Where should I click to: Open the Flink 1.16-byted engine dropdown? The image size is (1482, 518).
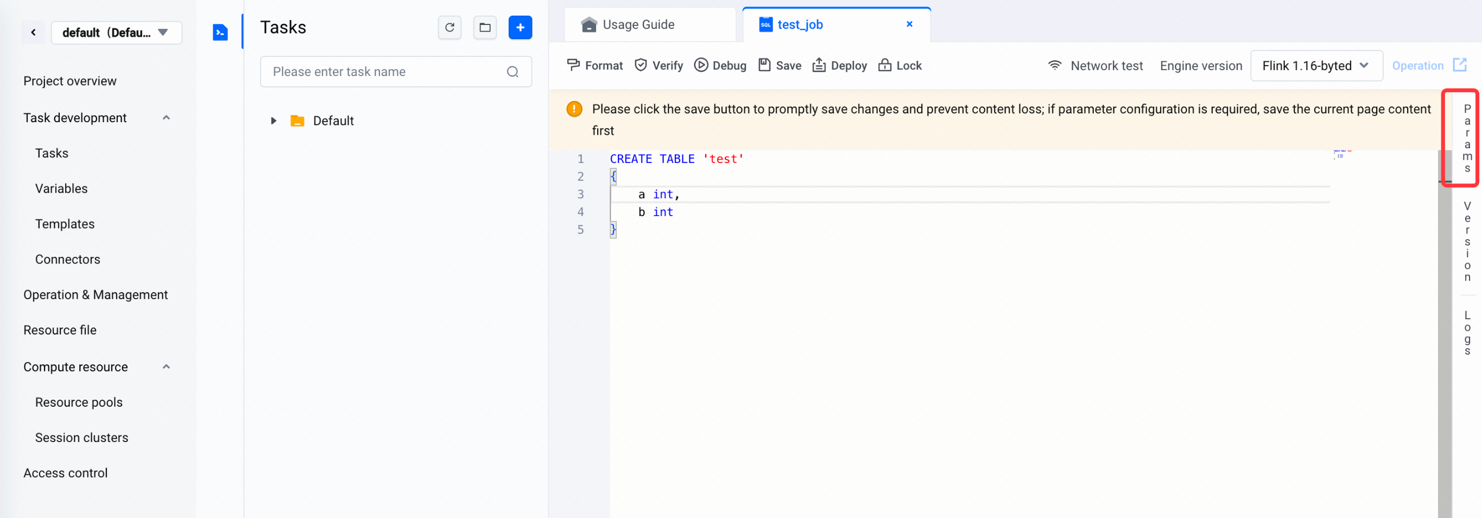point(1316,66)
